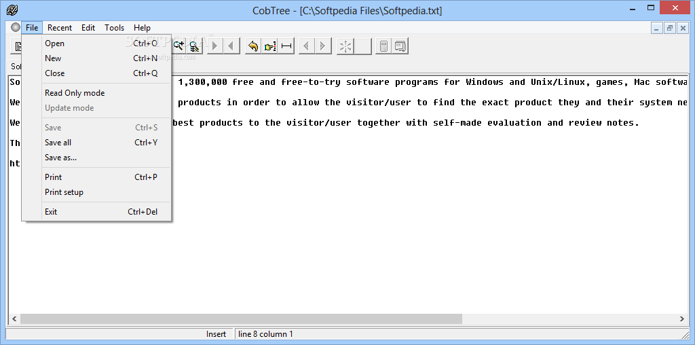The width and height of the screenshot is (695, 345).
Task: Click the horizontal scrollbar right arrow
Action: pos(681,319)
